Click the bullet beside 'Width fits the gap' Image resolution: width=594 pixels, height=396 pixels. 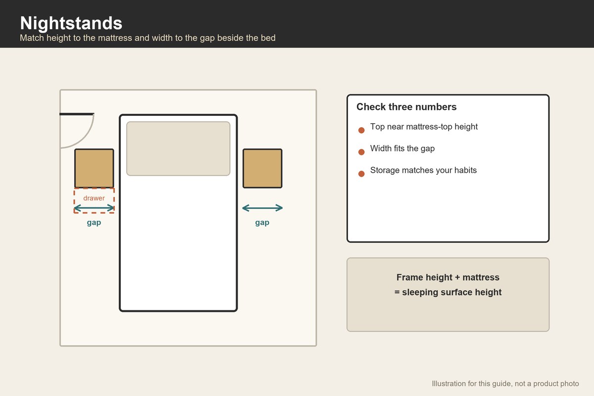point(361,152)
